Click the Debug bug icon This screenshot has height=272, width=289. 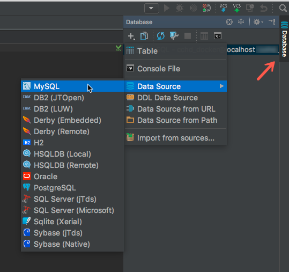[x=180, y=8]
